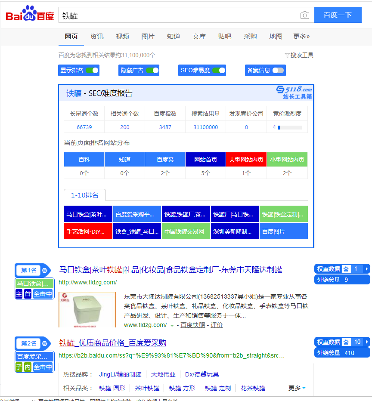Click 评价 link
The height and width of the screenshot is (401, 372).
217,325
